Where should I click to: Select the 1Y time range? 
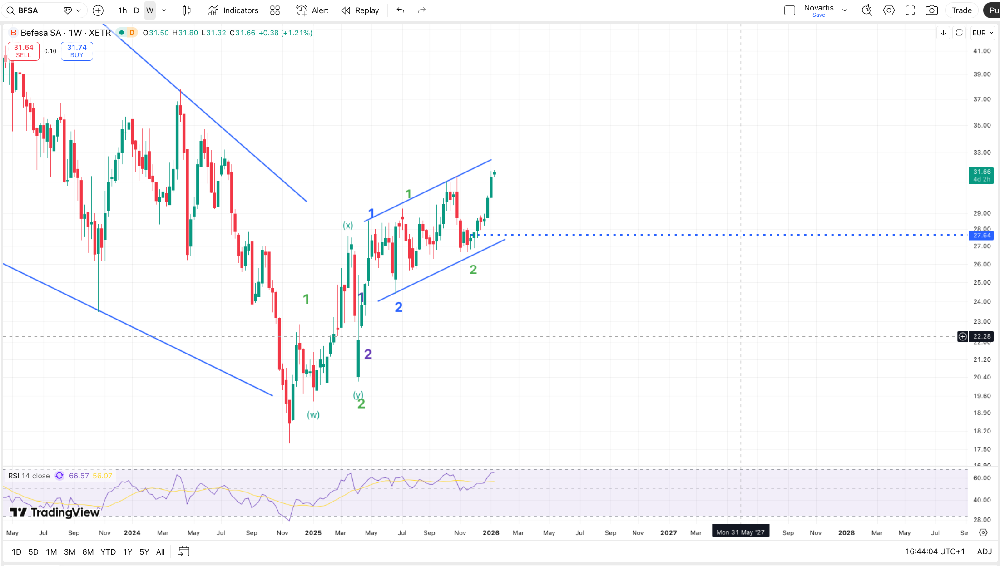click(128, 552)
